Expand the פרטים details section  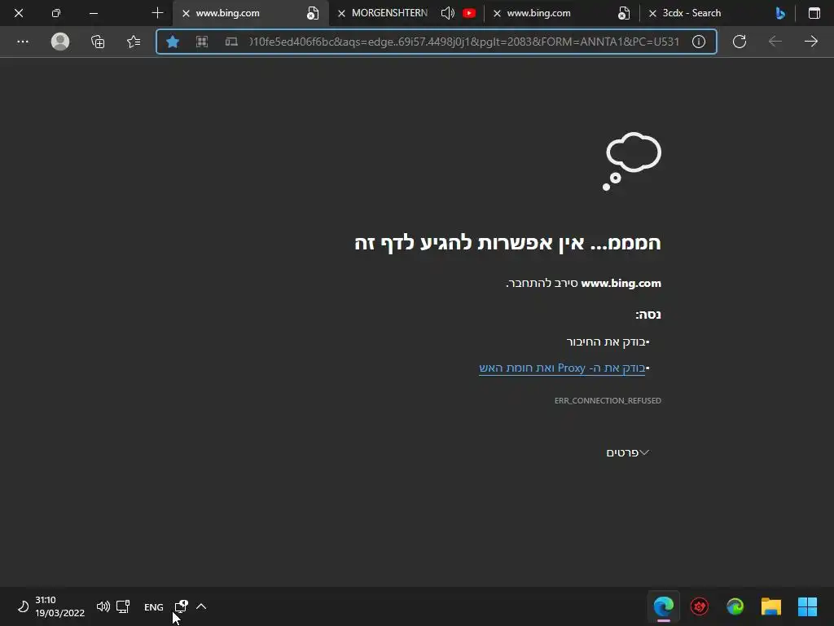click(x=628, y=452)
